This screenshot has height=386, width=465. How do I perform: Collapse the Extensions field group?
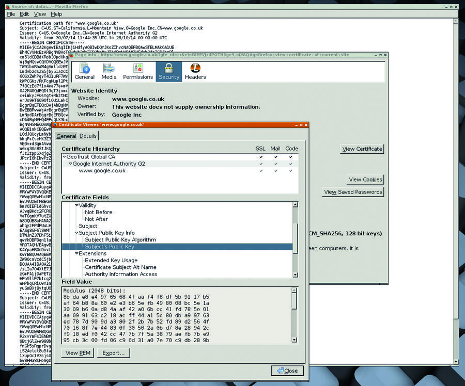(76, 253)
